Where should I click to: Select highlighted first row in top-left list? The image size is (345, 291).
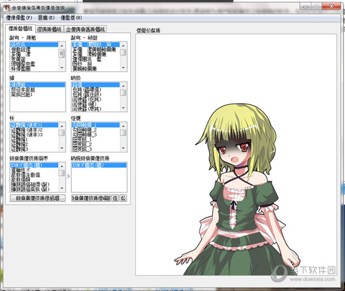[x=34, y=45]
